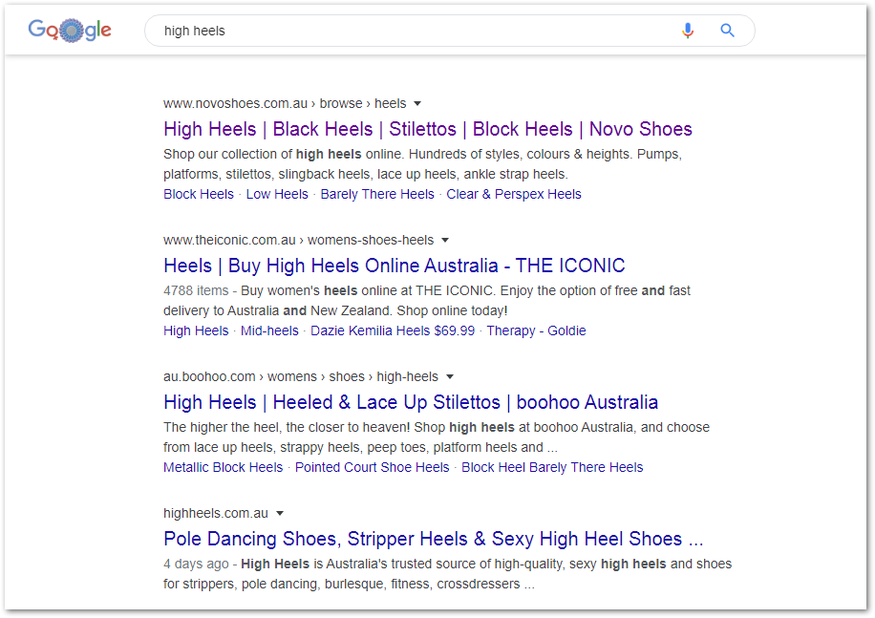
Task: Expand the novoshoes.com.au result dropdown arrow
Action: pos(417,104)
